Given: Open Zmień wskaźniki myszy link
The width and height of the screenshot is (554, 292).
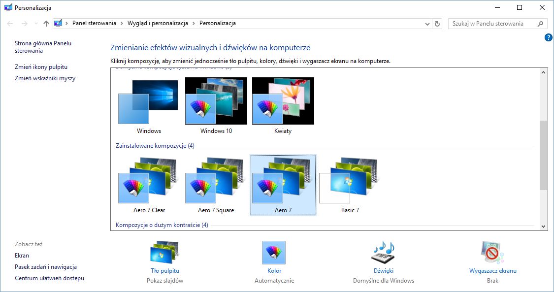Looking at the screenshot, I should click(x=45, y=78).
